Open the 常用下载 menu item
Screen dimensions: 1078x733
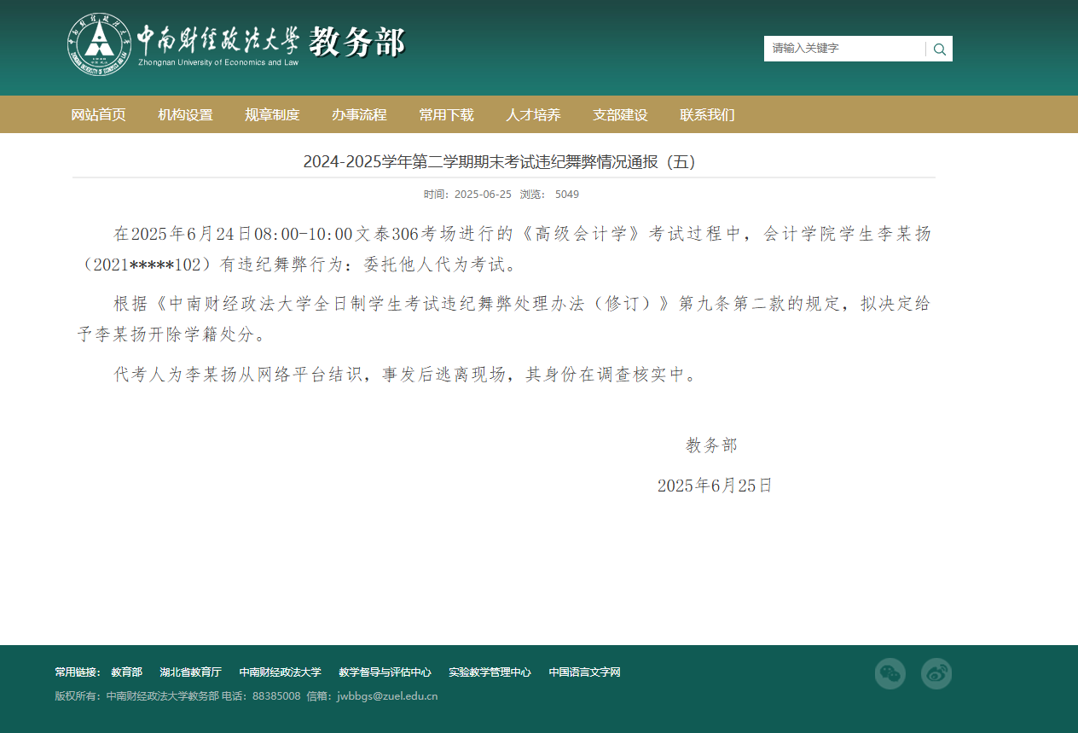point(446,114)
